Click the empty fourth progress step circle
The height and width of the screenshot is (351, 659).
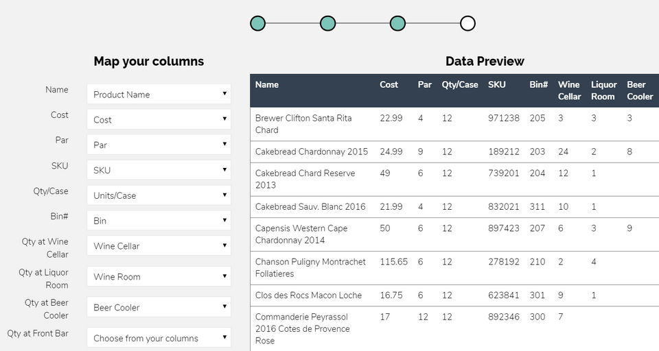(x=467, y=23)
